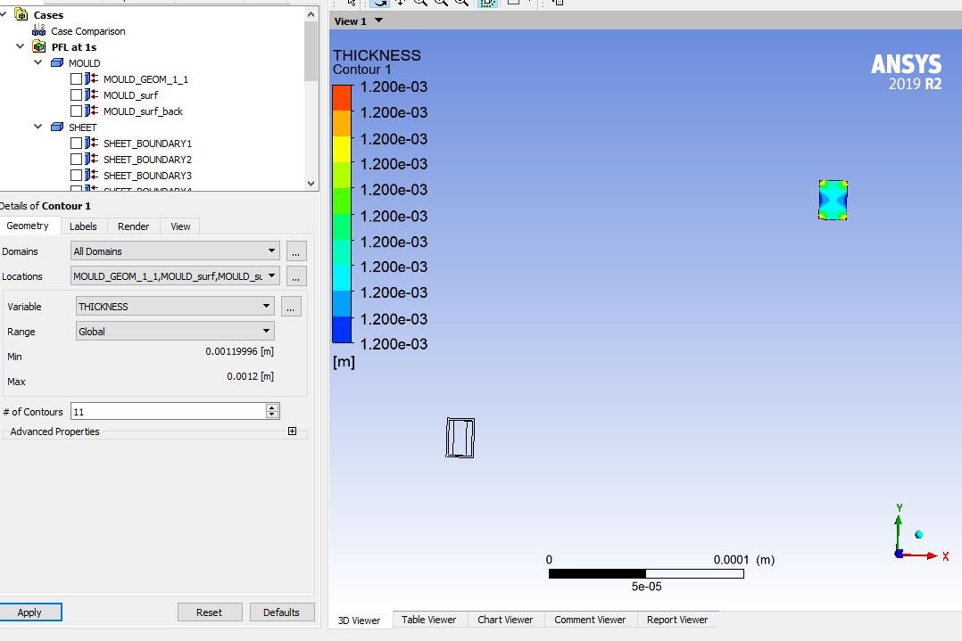Switch to the View tab in details

tap(180, 226)
